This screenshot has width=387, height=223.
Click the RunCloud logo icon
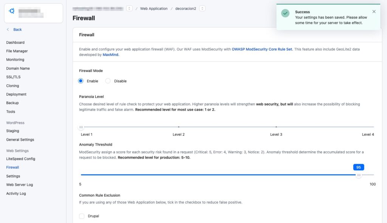[12, 11]
